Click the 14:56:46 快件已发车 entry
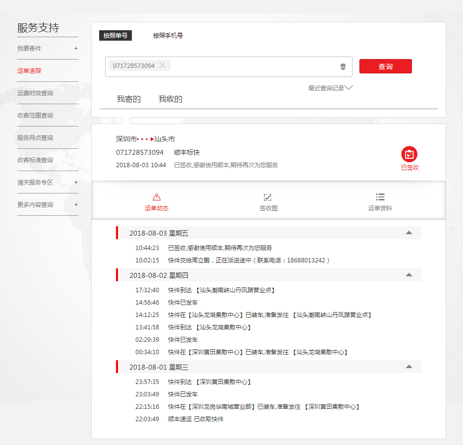The width and height of the screenshot is (463, 445). coord(167,303)
